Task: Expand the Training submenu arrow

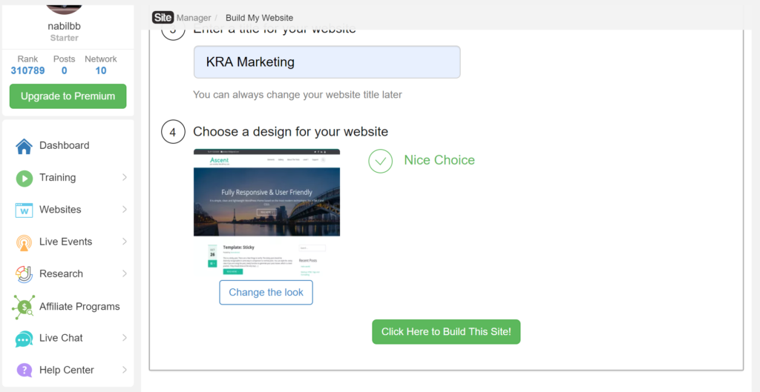Action: 124,178
